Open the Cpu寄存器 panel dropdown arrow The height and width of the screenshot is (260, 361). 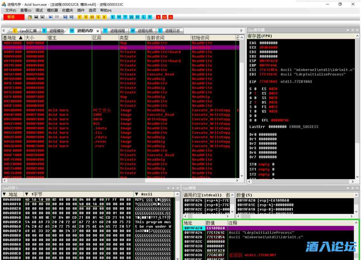tap(348, 30)
